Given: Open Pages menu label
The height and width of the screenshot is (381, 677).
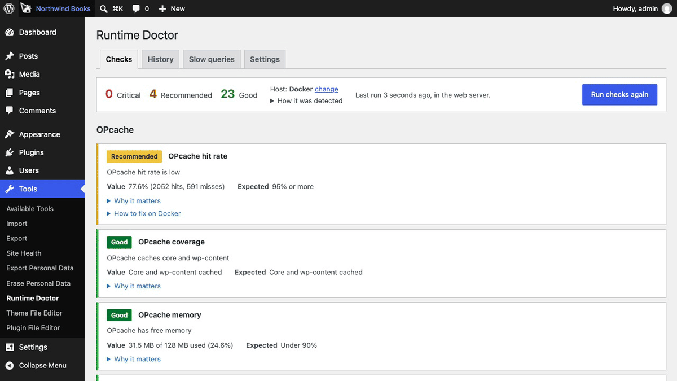Looking at the screenshot, I should (x=29, y=93).
